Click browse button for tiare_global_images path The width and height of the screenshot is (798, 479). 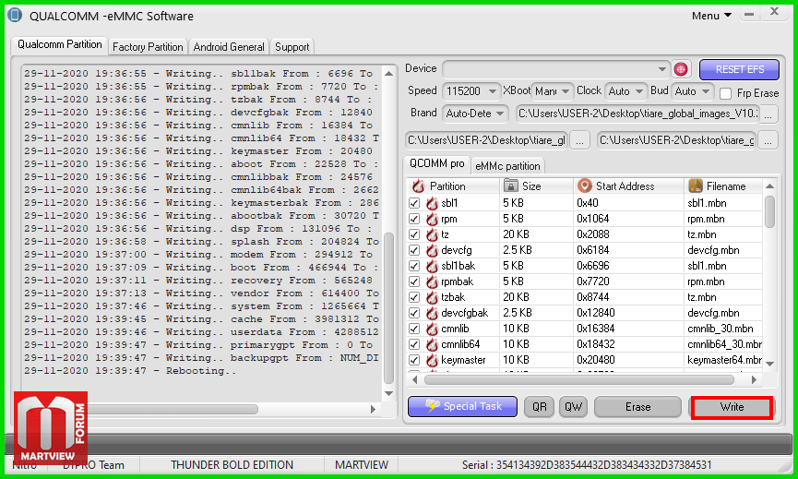(x=768, y=114)
